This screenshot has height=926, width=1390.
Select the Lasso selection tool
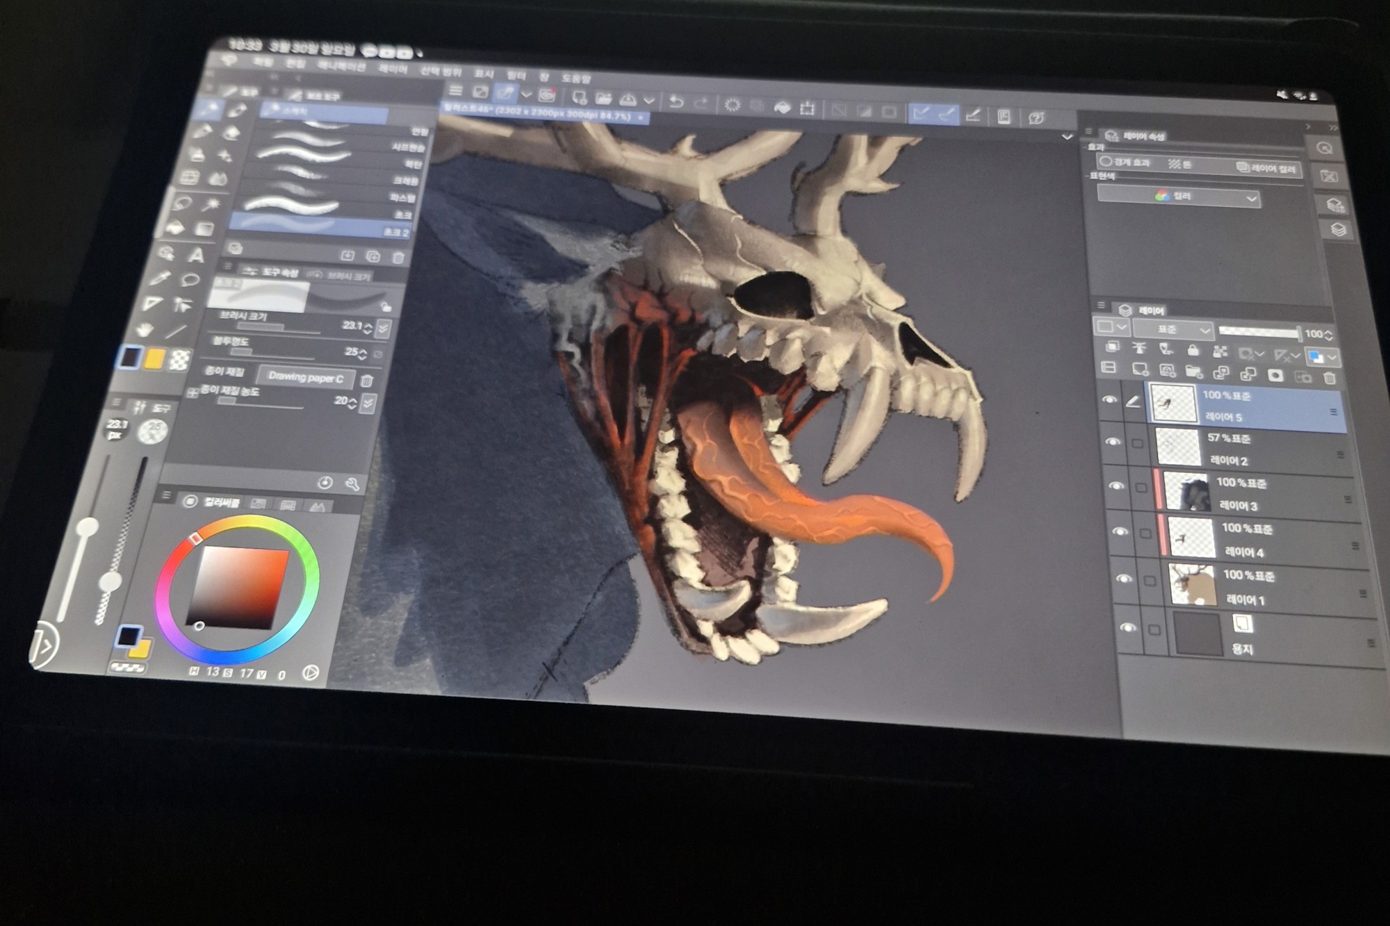(183, 203)
